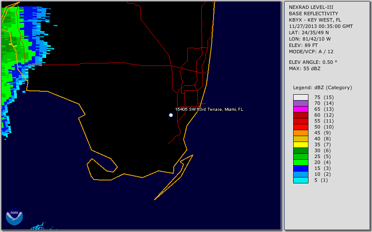Select the 70 dBZ purple legend swatch
372x232 pixels.
coord(301,103)
